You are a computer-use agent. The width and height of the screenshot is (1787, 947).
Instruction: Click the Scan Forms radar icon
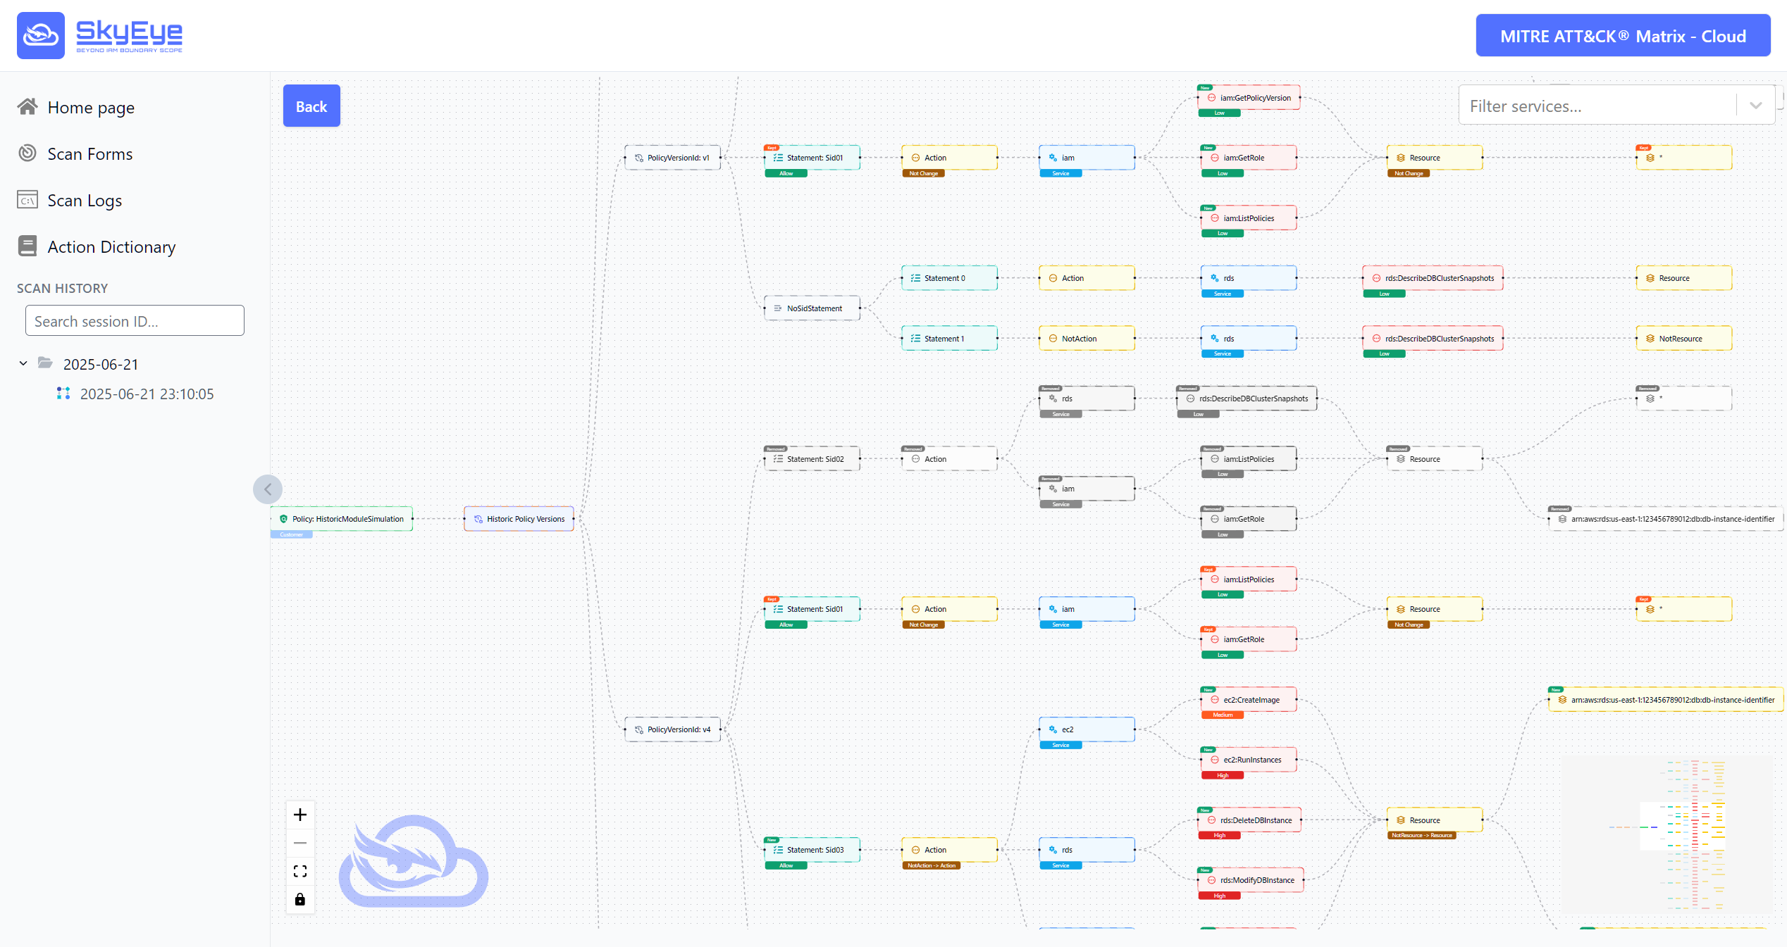27,153
